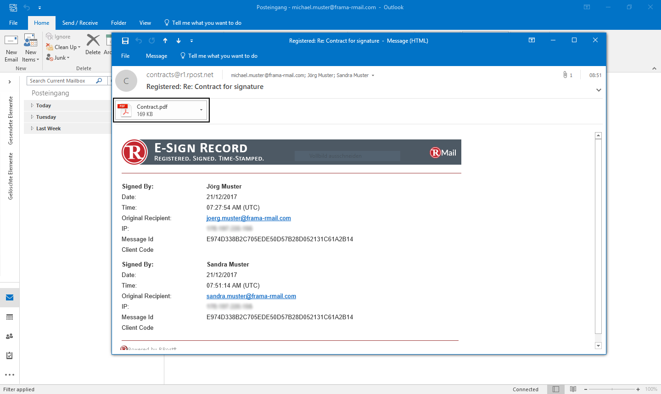Viewport: 661px width, 394px height.
Task: Open New Items in the ribbon
Action: coord(31,48)
